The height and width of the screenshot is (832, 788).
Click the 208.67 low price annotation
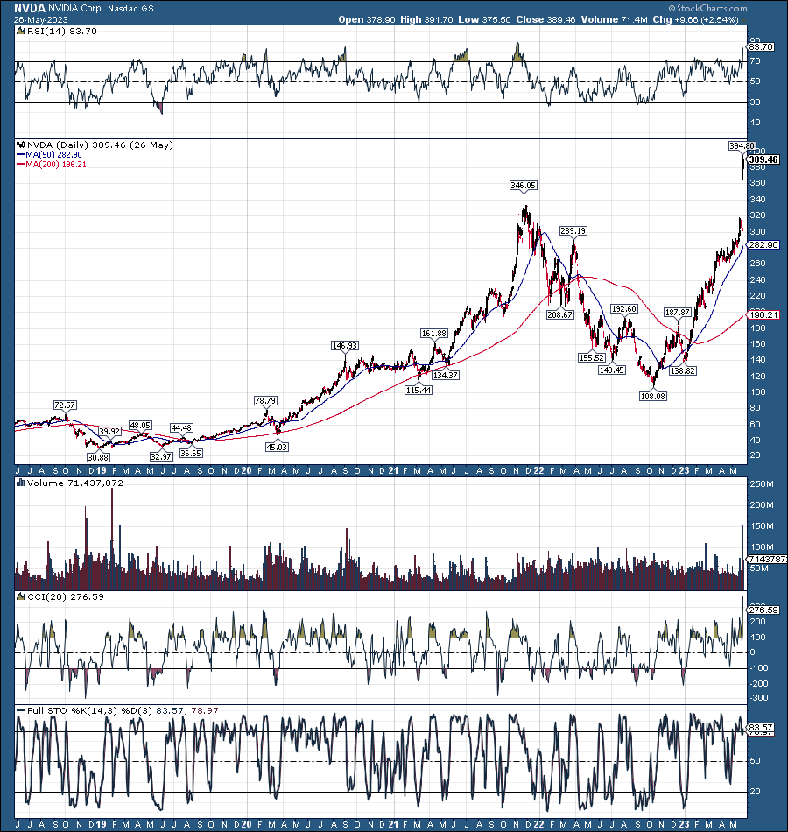(559, 314)
